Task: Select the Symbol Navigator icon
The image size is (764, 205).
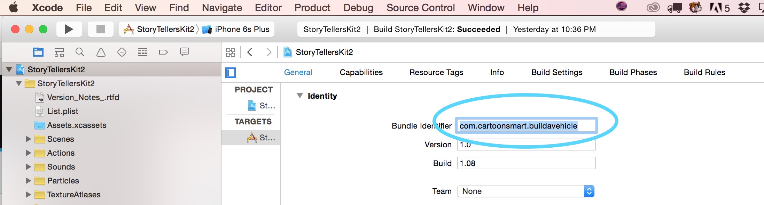Action: tap(59, 52)
